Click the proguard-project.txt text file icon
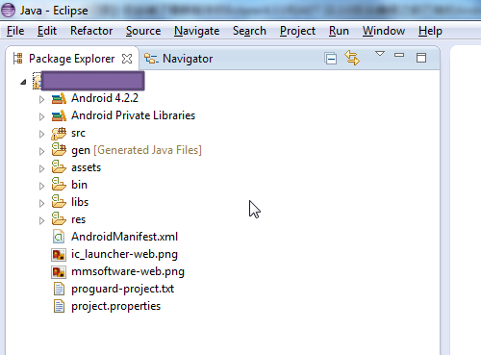Viewport: 481px width, 355px height. 59,289
